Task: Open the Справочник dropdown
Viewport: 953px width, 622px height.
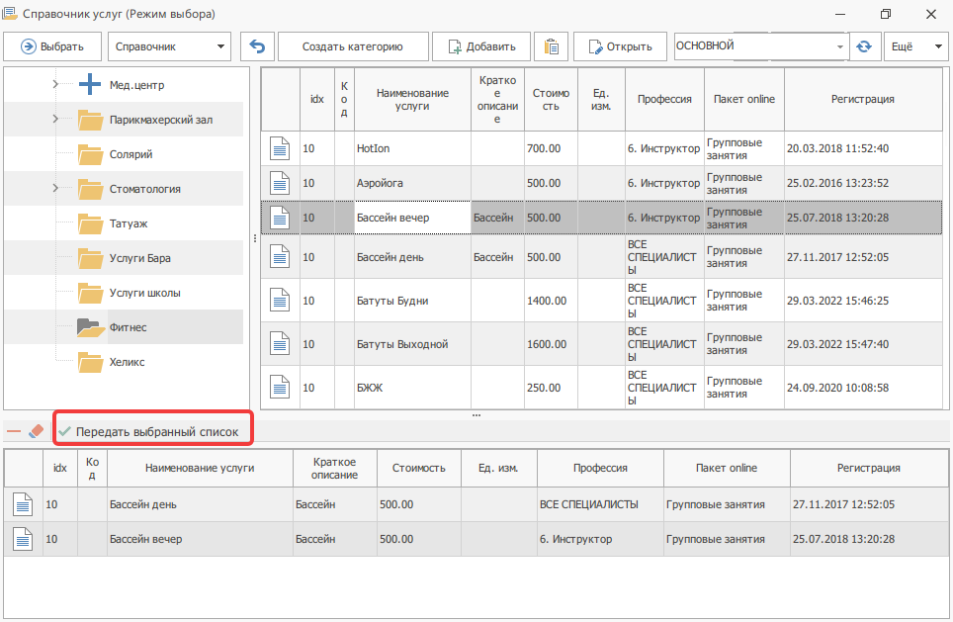Action: tap(169, 46)
